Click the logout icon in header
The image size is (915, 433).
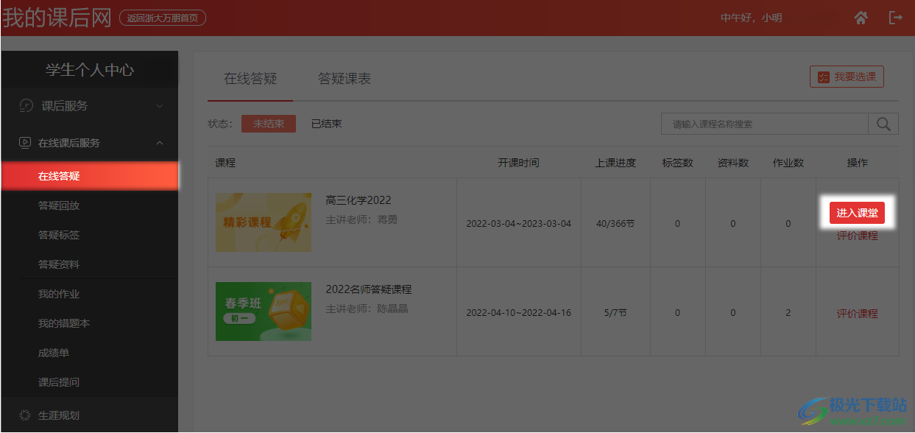point(896,18)
